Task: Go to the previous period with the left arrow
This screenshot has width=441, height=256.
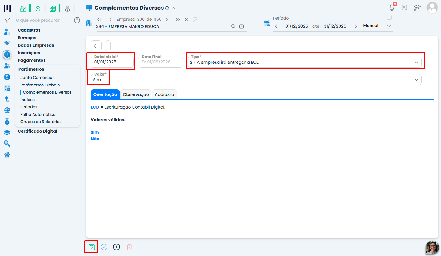Action: (x=276, y=26)
